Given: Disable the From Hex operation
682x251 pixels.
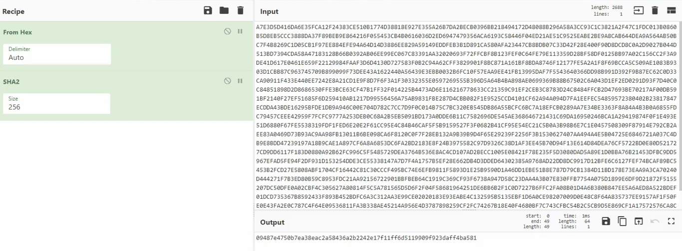Looking at the screenshot, I should pyautogui.click(x=228, y=31).
